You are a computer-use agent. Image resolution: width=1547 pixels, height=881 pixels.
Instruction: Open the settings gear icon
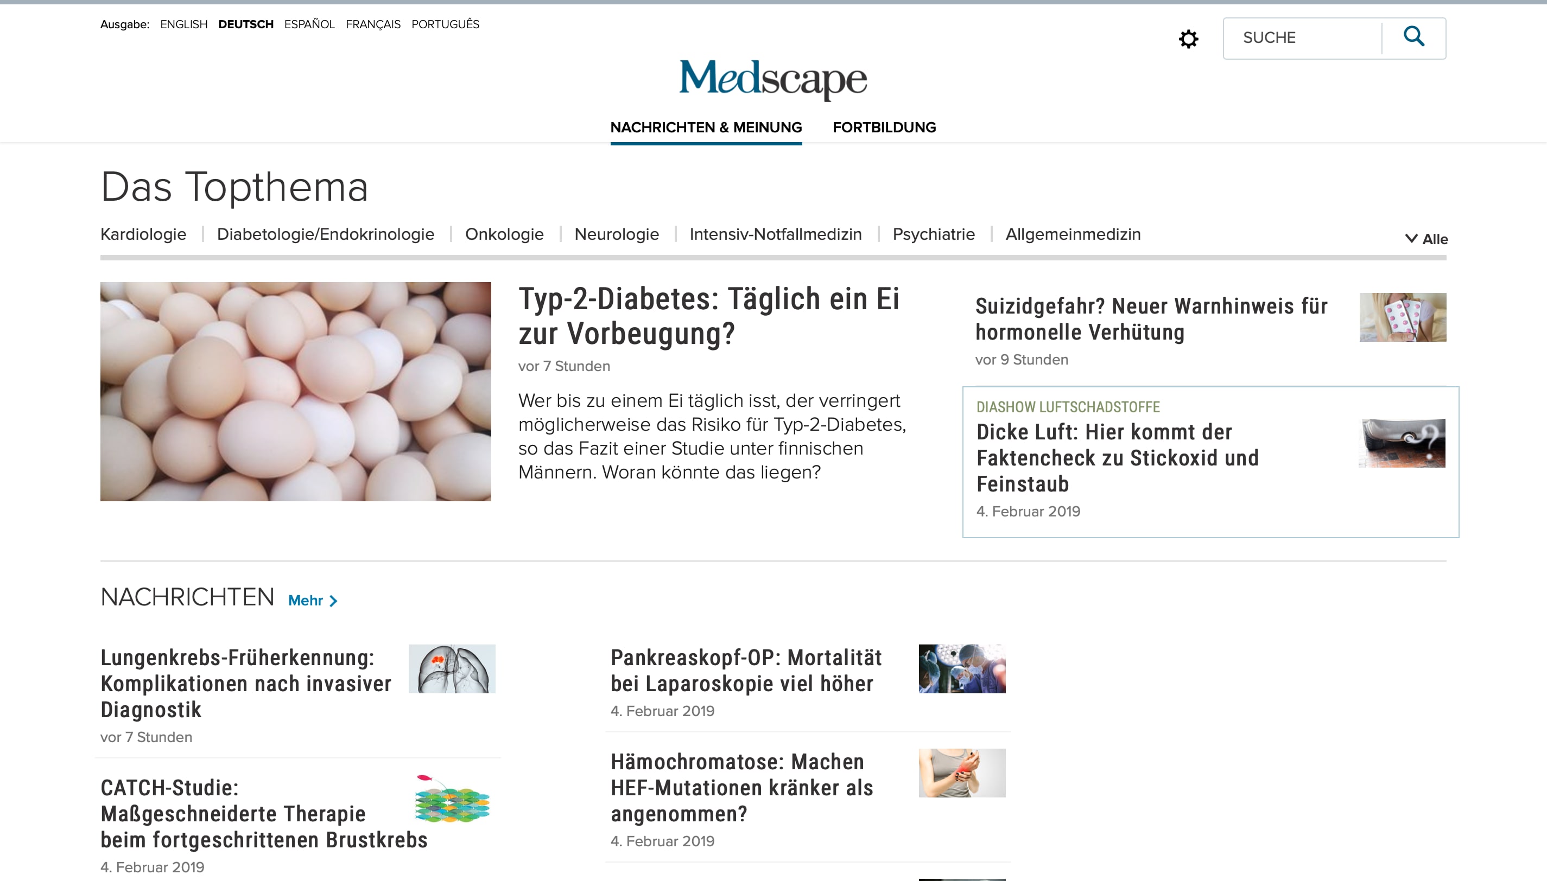(x=1188, y=39)
